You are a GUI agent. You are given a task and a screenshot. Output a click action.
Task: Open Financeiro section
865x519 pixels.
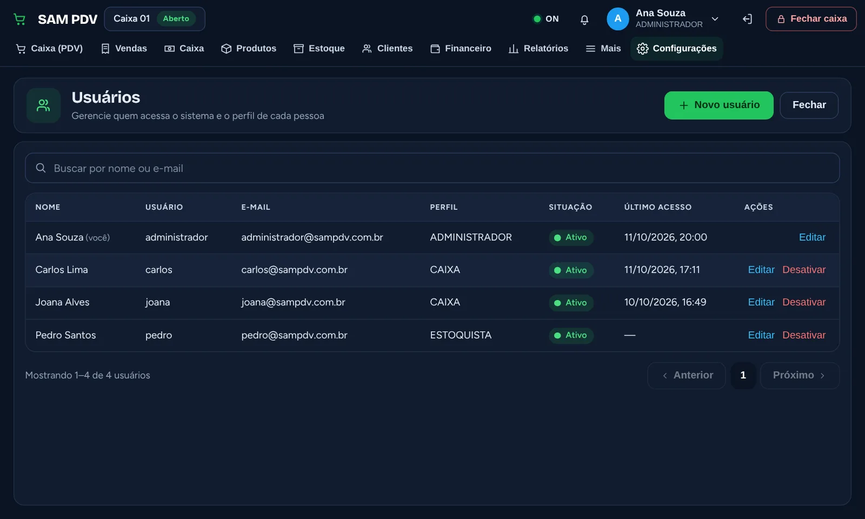(x=461, y=49)
